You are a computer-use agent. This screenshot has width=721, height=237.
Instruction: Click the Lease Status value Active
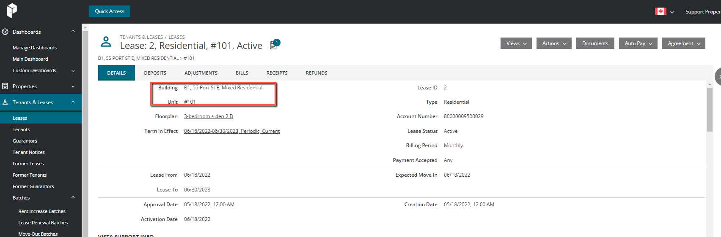tap(451, 131)
